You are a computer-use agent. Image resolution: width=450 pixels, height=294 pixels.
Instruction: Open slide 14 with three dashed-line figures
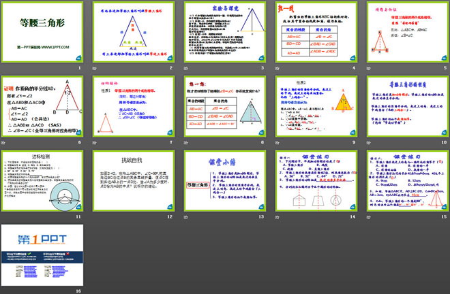316,181
